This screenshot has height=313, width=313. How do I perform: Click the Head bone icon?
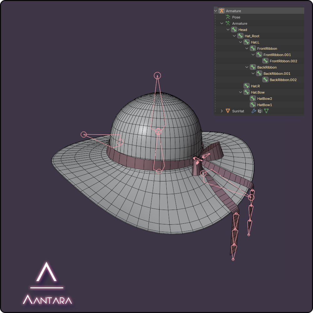pyautogui.click(x=234, y=29)
